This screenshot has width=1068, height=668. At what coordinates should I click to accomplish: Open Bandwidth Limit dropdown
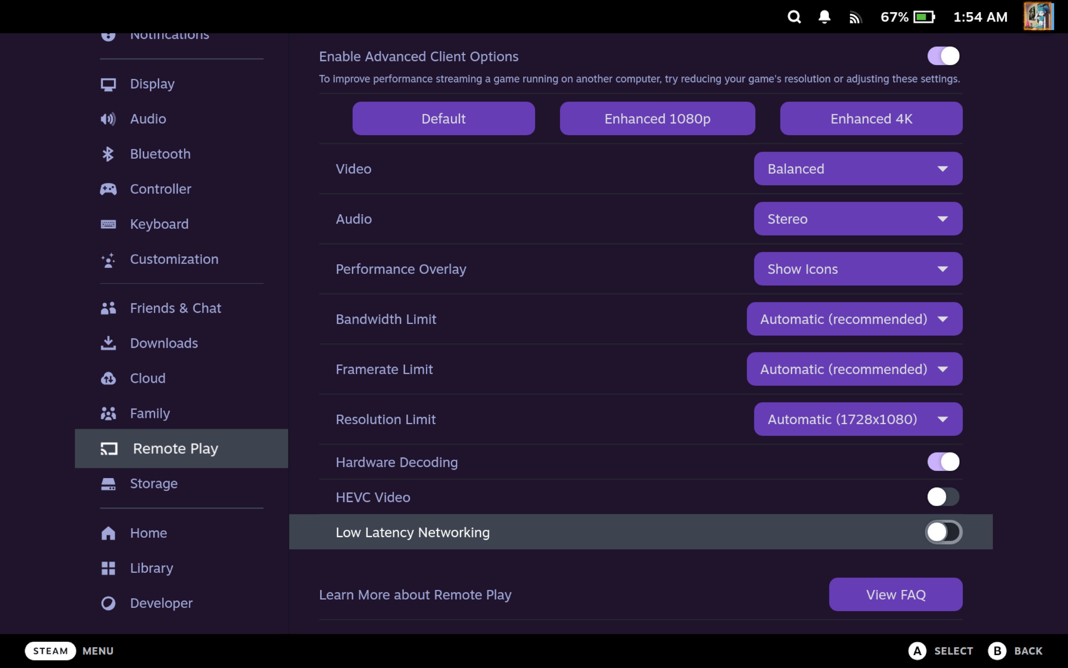pyautogui.click(x=854, y=319)
